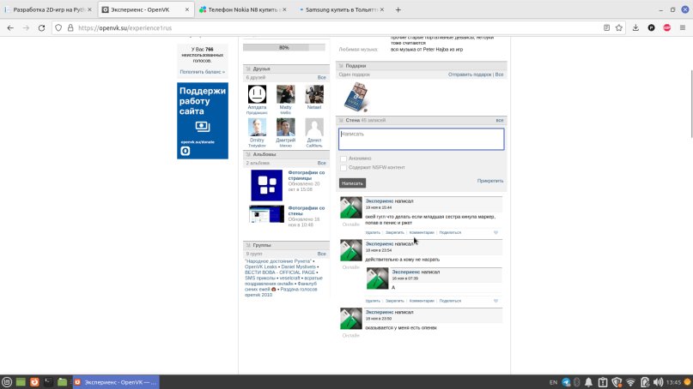Screen dimensions: 693x389
Task: Open the Firefox downloads icon
Action: point(635,27)
